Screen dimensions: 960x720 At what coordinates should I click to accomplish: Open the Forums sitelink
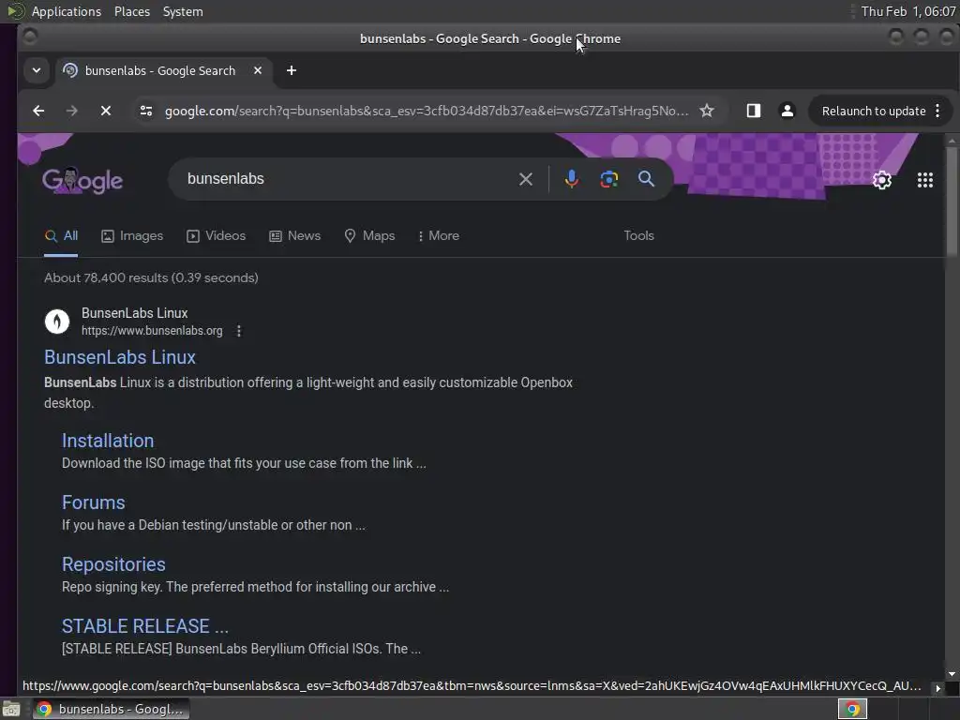93,502
